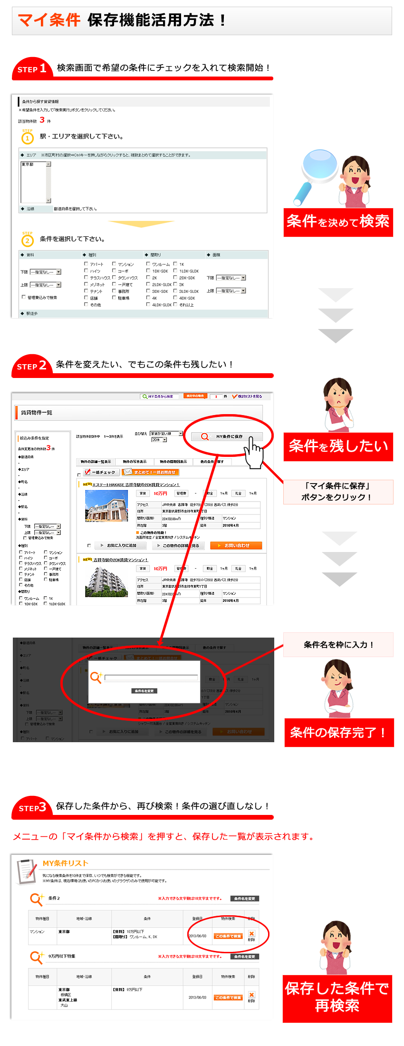
Task: Click the magnifier icon beside 条件2
Action: [36, 898]
